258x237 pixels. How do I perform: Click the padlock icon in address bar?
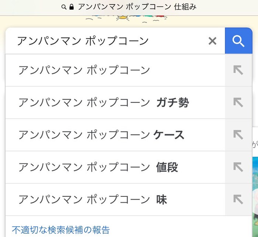coord(72,7)
